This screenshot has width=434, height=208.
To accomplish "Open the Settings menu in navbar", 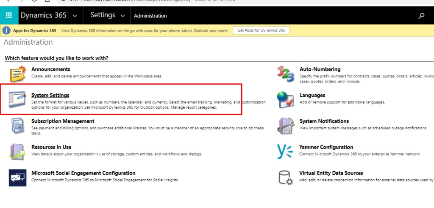I will click(103, 15).
